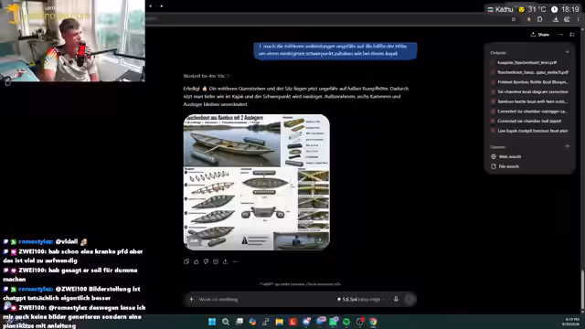This screenshot has width=585, height=329.
Task: Open 'Low kayak cockpit bamboo boat plan' output
Action: point(529,131)
